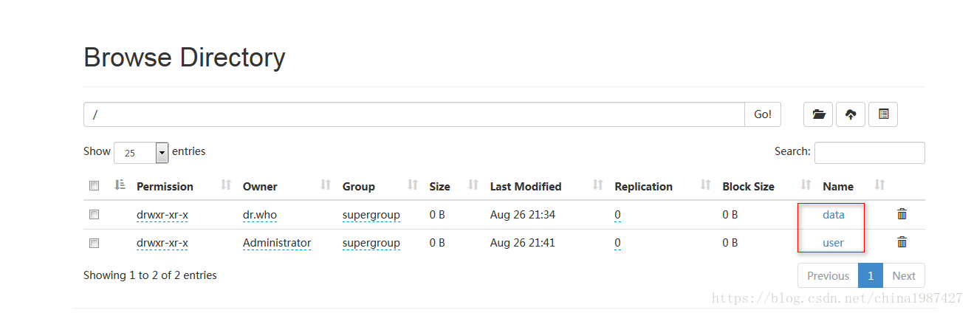Image resolution: width=971 pixels, height=313 pixels.
Task: Open the data directory link
Action: [x=833, y=215]
